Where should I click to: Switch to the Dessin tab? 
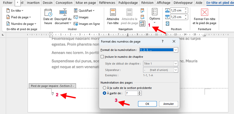47,3
